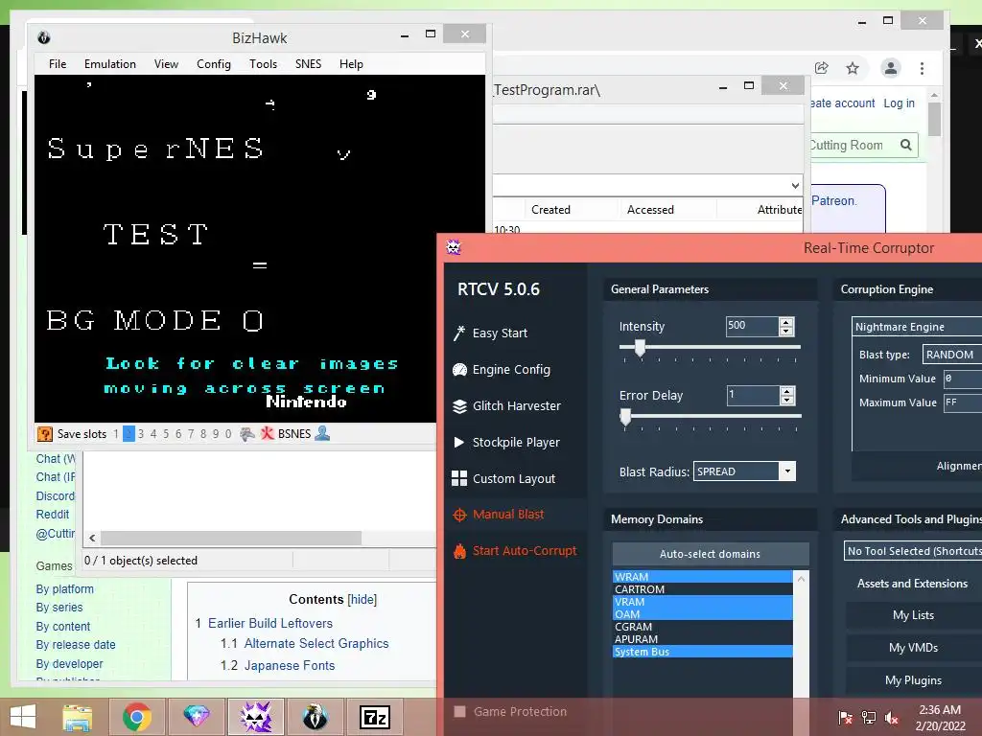This screenshot has height=736, width=982.
Task: Toggle OAM memory domain selection
Action: point(702,614)
